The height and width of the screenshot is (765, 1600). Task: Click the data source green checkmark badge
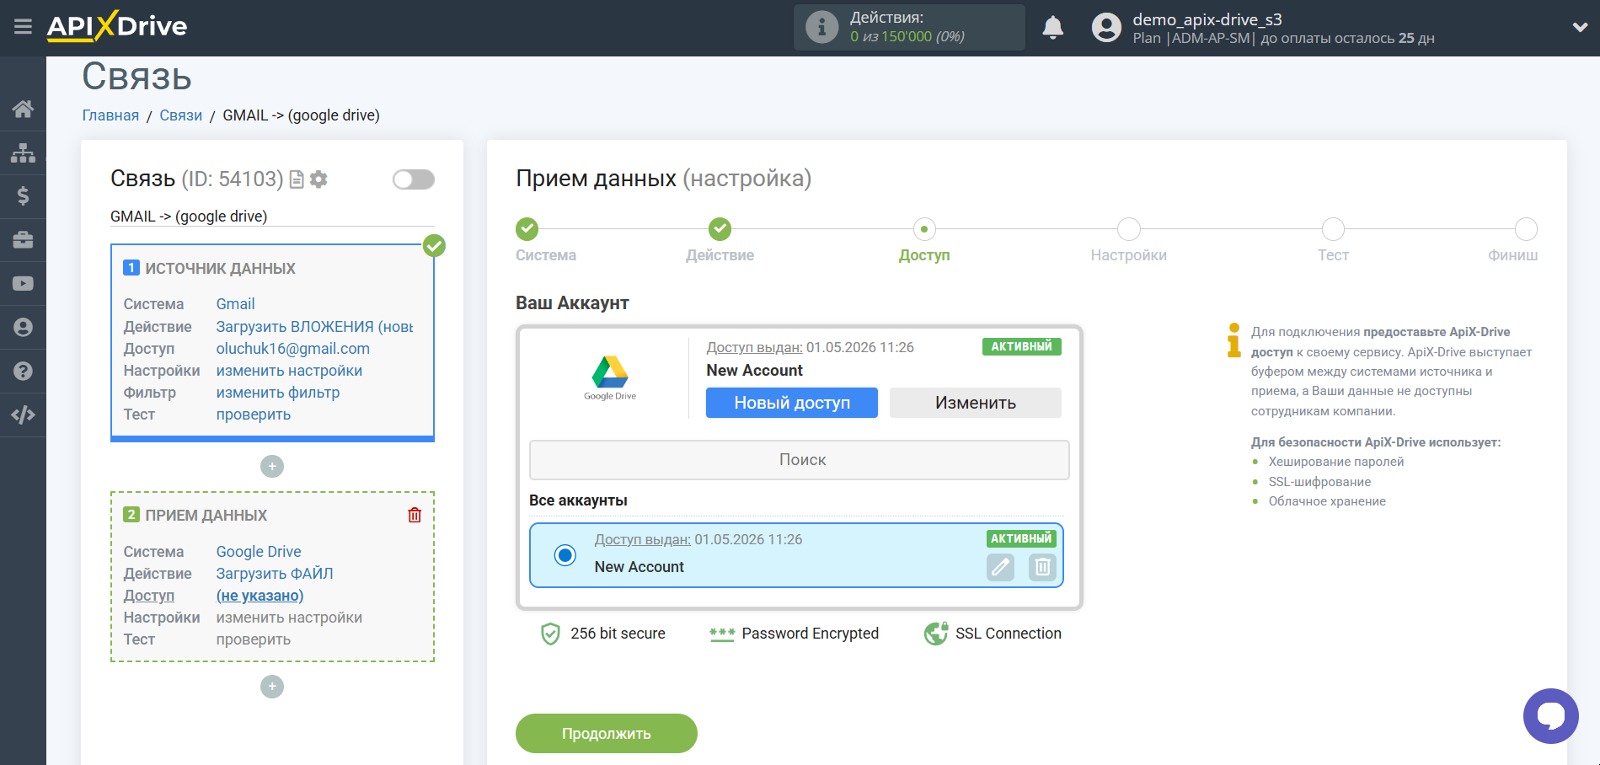(434, 245)
